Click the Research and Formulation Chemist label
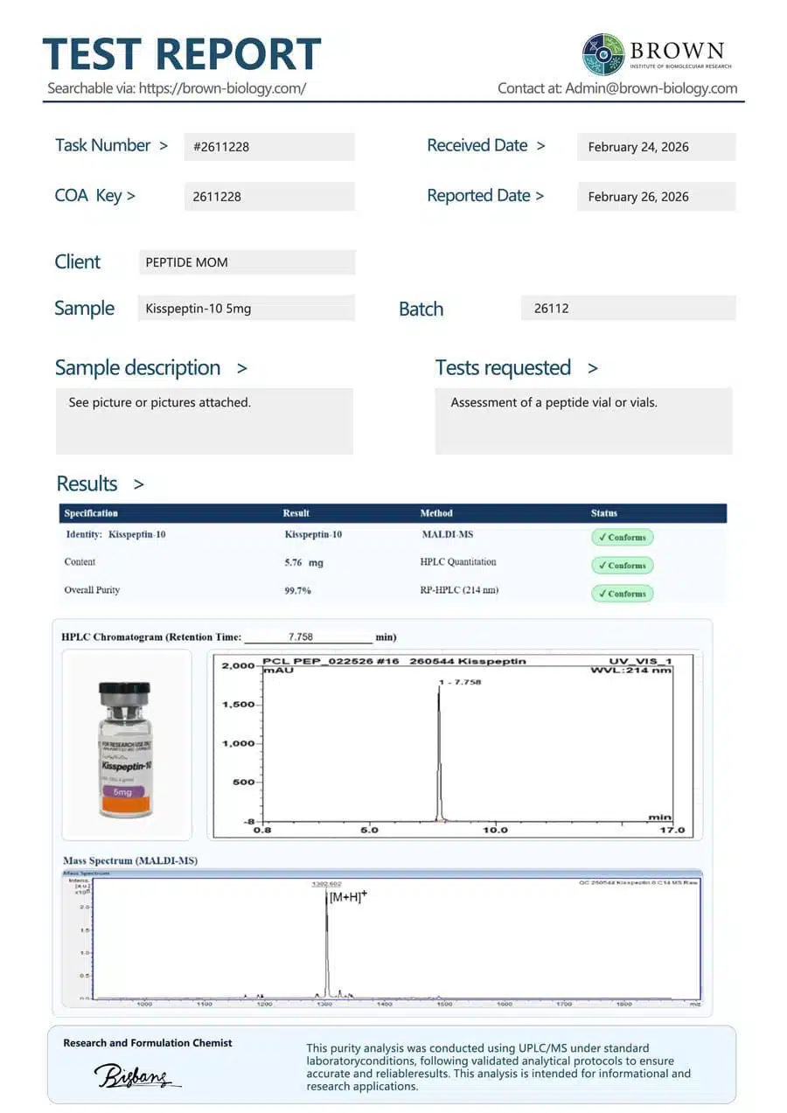Viewport: 787px width, 1113px height. click(148, 1043)
